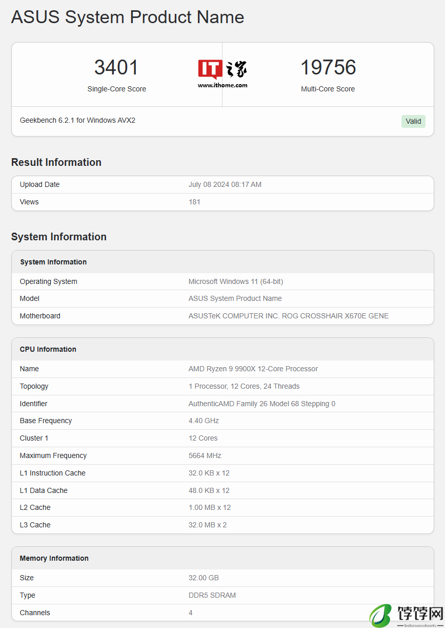Screen dimensions: 445x628
Task: Click the Topology label
Action: coord(34,386)
